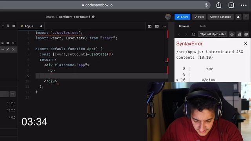Open the editor three-dots options menu
The width and height of the screenshot is (251, 141).
click(x=164, y=26)
